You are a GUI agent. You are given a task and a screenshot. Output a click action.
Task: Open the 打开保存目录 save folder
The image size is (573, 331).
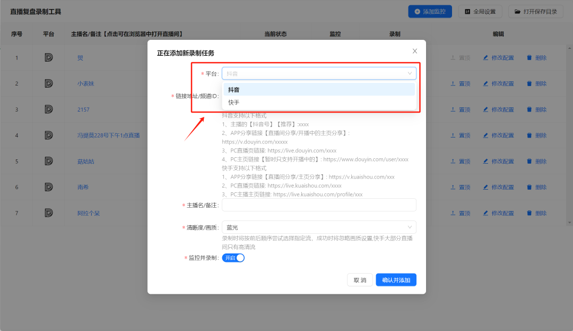tap(536, 12)
